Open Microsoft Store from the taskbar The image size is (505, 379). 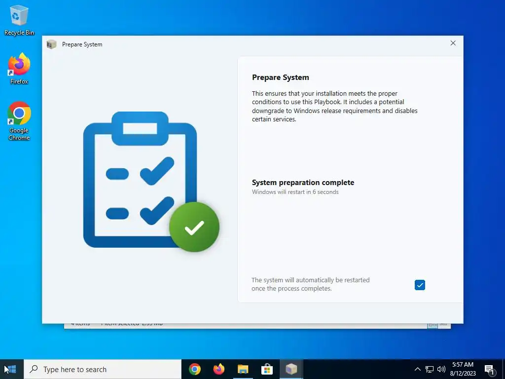tap(267, 369)
